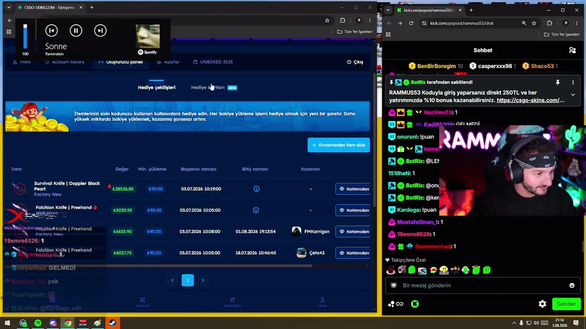586x329 pixels.
Task: Insert the tea glass emote
Action: tap(391, 270)
